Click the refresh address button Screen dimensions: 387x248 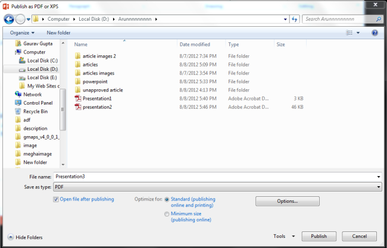click(x=295, y=19)
